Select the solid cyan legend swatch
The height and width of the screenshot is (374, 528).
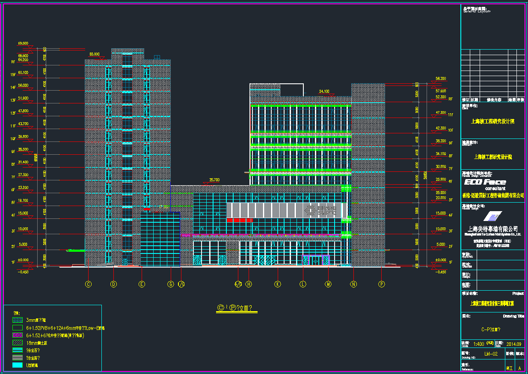17,365
